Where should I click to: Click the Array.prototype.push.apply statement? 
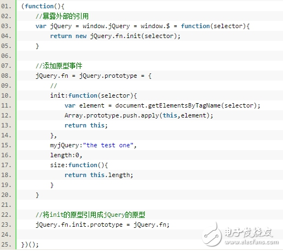[x=139, y=115]
